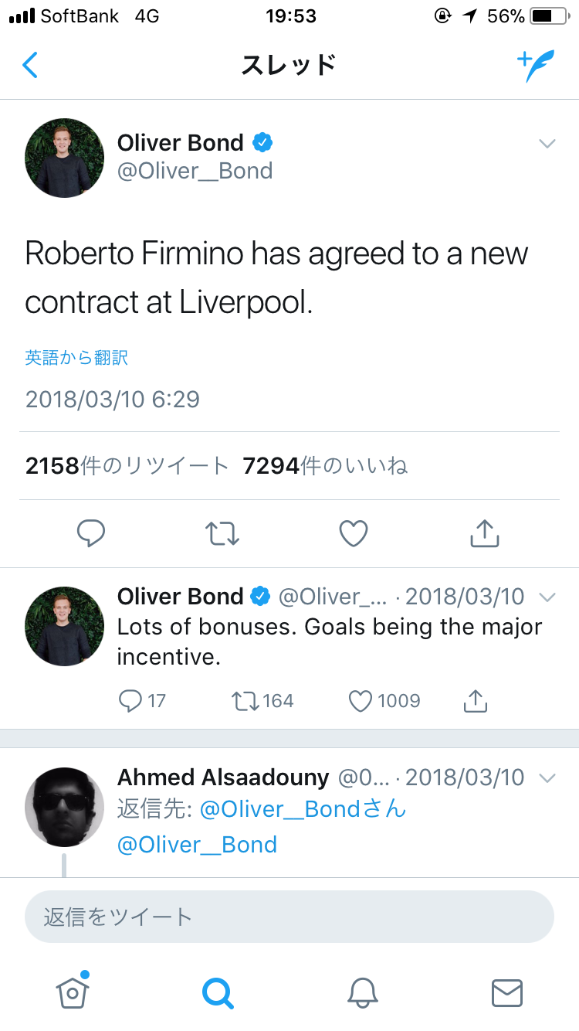Screen dimensions: 579x1031
Task: Open the Notifications bell tab
Action: click(x=362, y=992)
